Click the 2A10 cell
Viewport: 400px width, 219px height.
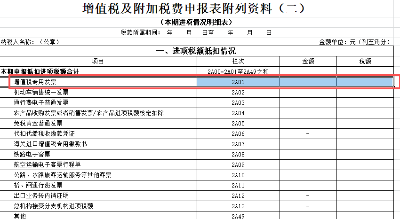tap(238, 175)
